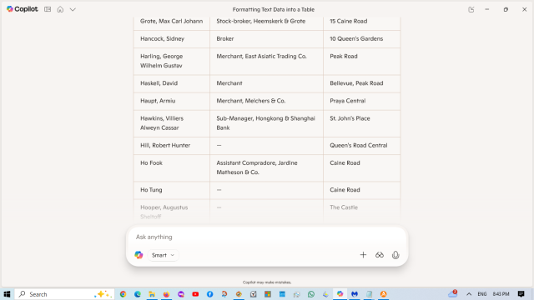Go to the Copilot home icon
This screenshot has width=534, height=300.
coord(60,9)
